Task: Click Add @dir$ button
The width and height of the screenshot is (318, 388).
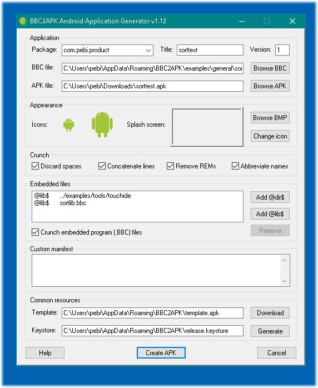Action: 270,197
